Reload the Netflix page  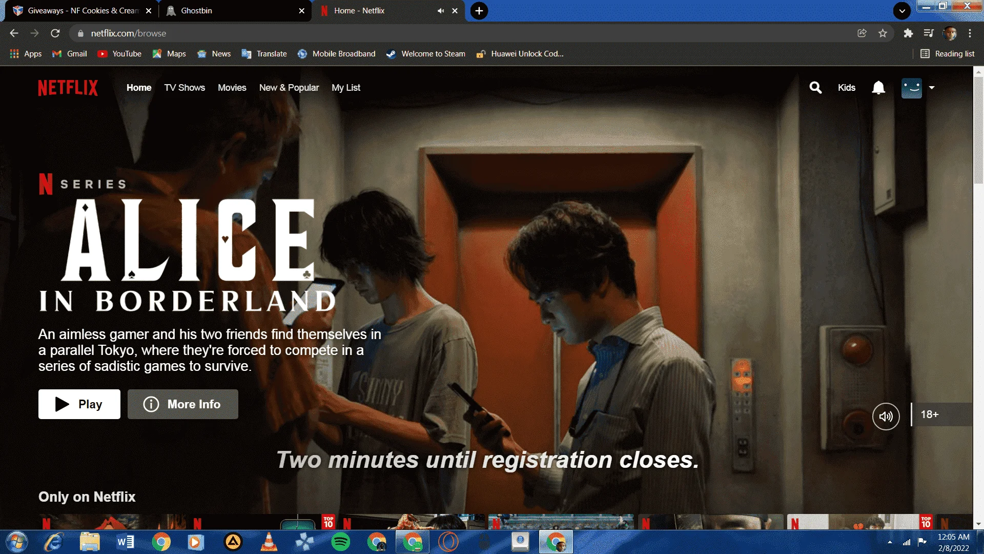pos(55,33)
